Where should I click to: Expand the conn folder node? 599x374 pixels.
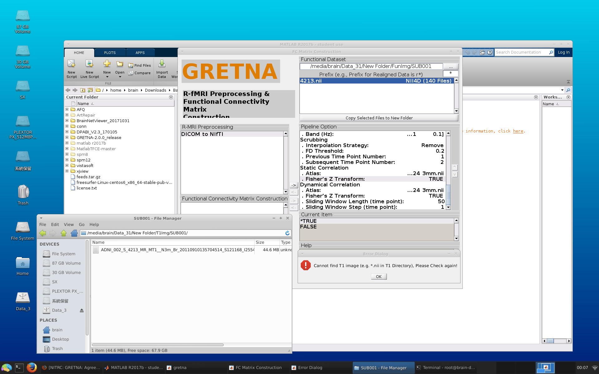coord(67,126)
